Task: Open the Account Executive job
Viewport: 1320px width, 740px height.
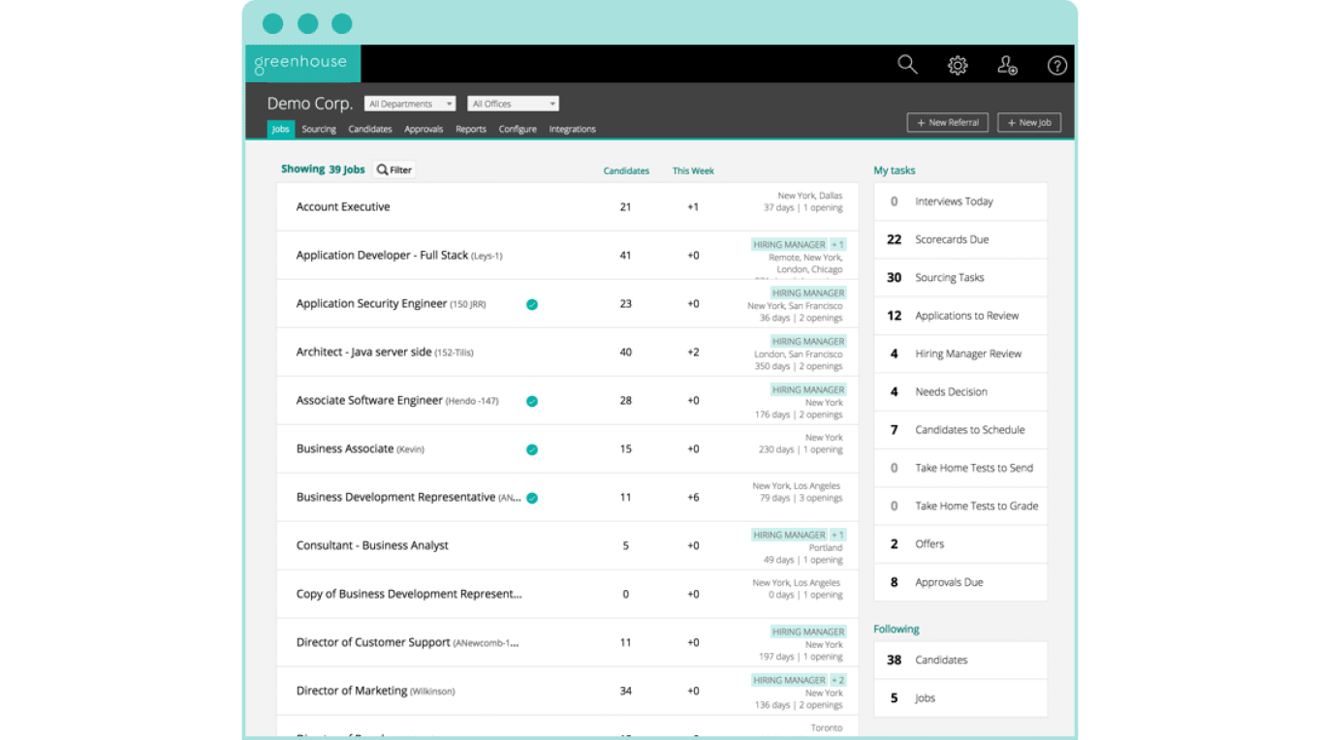Action: pos(343,207)
